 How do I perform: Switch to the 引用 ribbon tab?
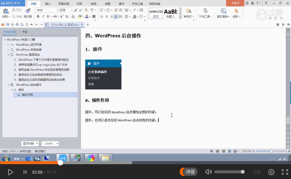[79, 4]
